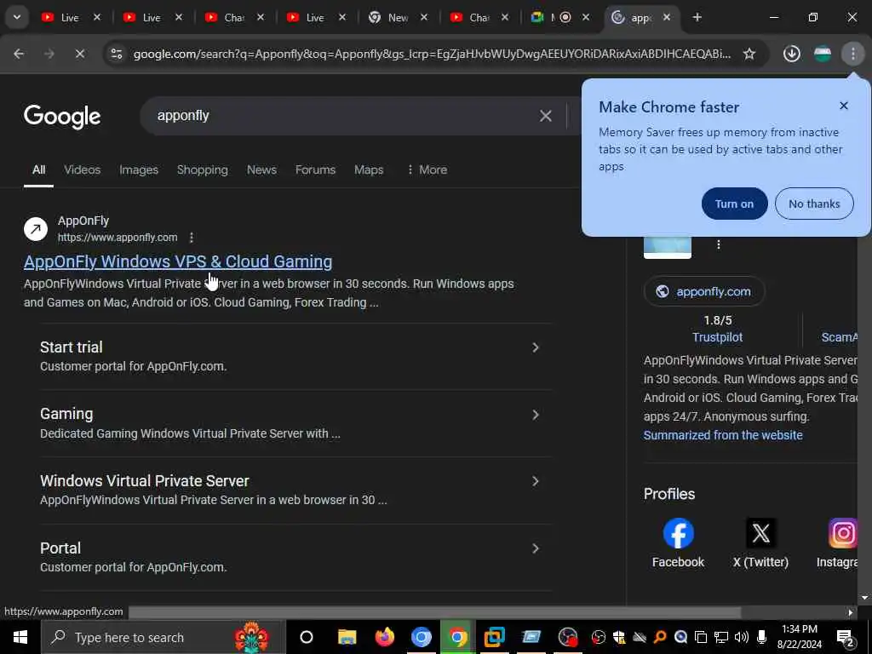
Task: Click the 1.8/5 rating text
Action: click(717, 320)
